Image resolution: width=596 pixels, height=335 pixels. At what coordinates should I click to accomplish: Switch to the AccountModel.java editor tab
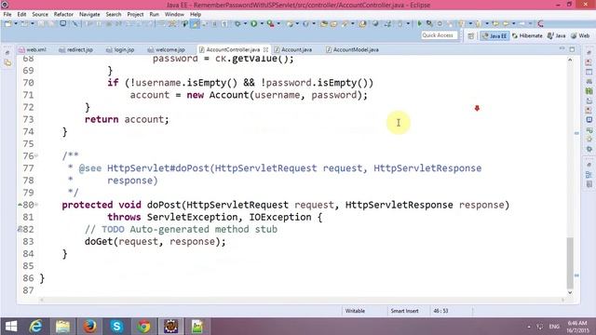tap(352, 49)
